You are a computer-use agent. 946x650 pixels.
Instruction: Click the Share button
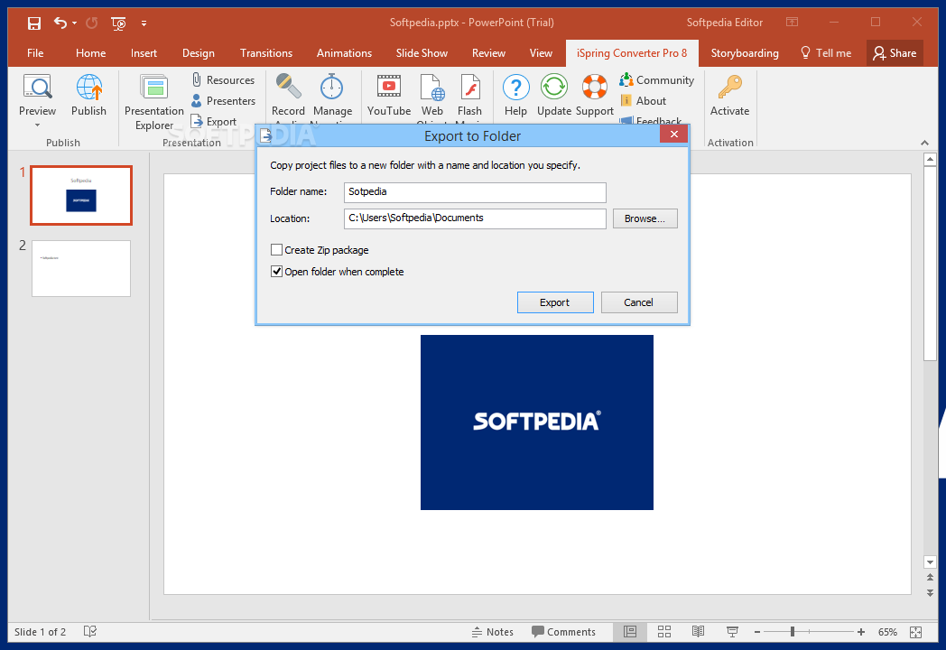click(x=895, y=53)
